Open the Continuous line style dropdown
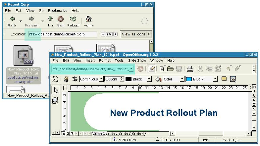Viewport: 260px width, 146px height. (91, 79)
